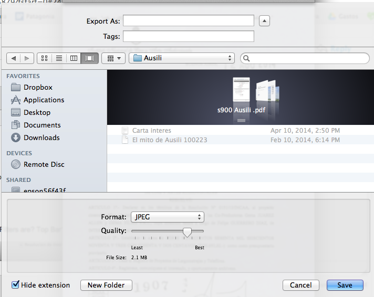Select the s900 Ausili .pdf cover thumbnail

[242, 90]
